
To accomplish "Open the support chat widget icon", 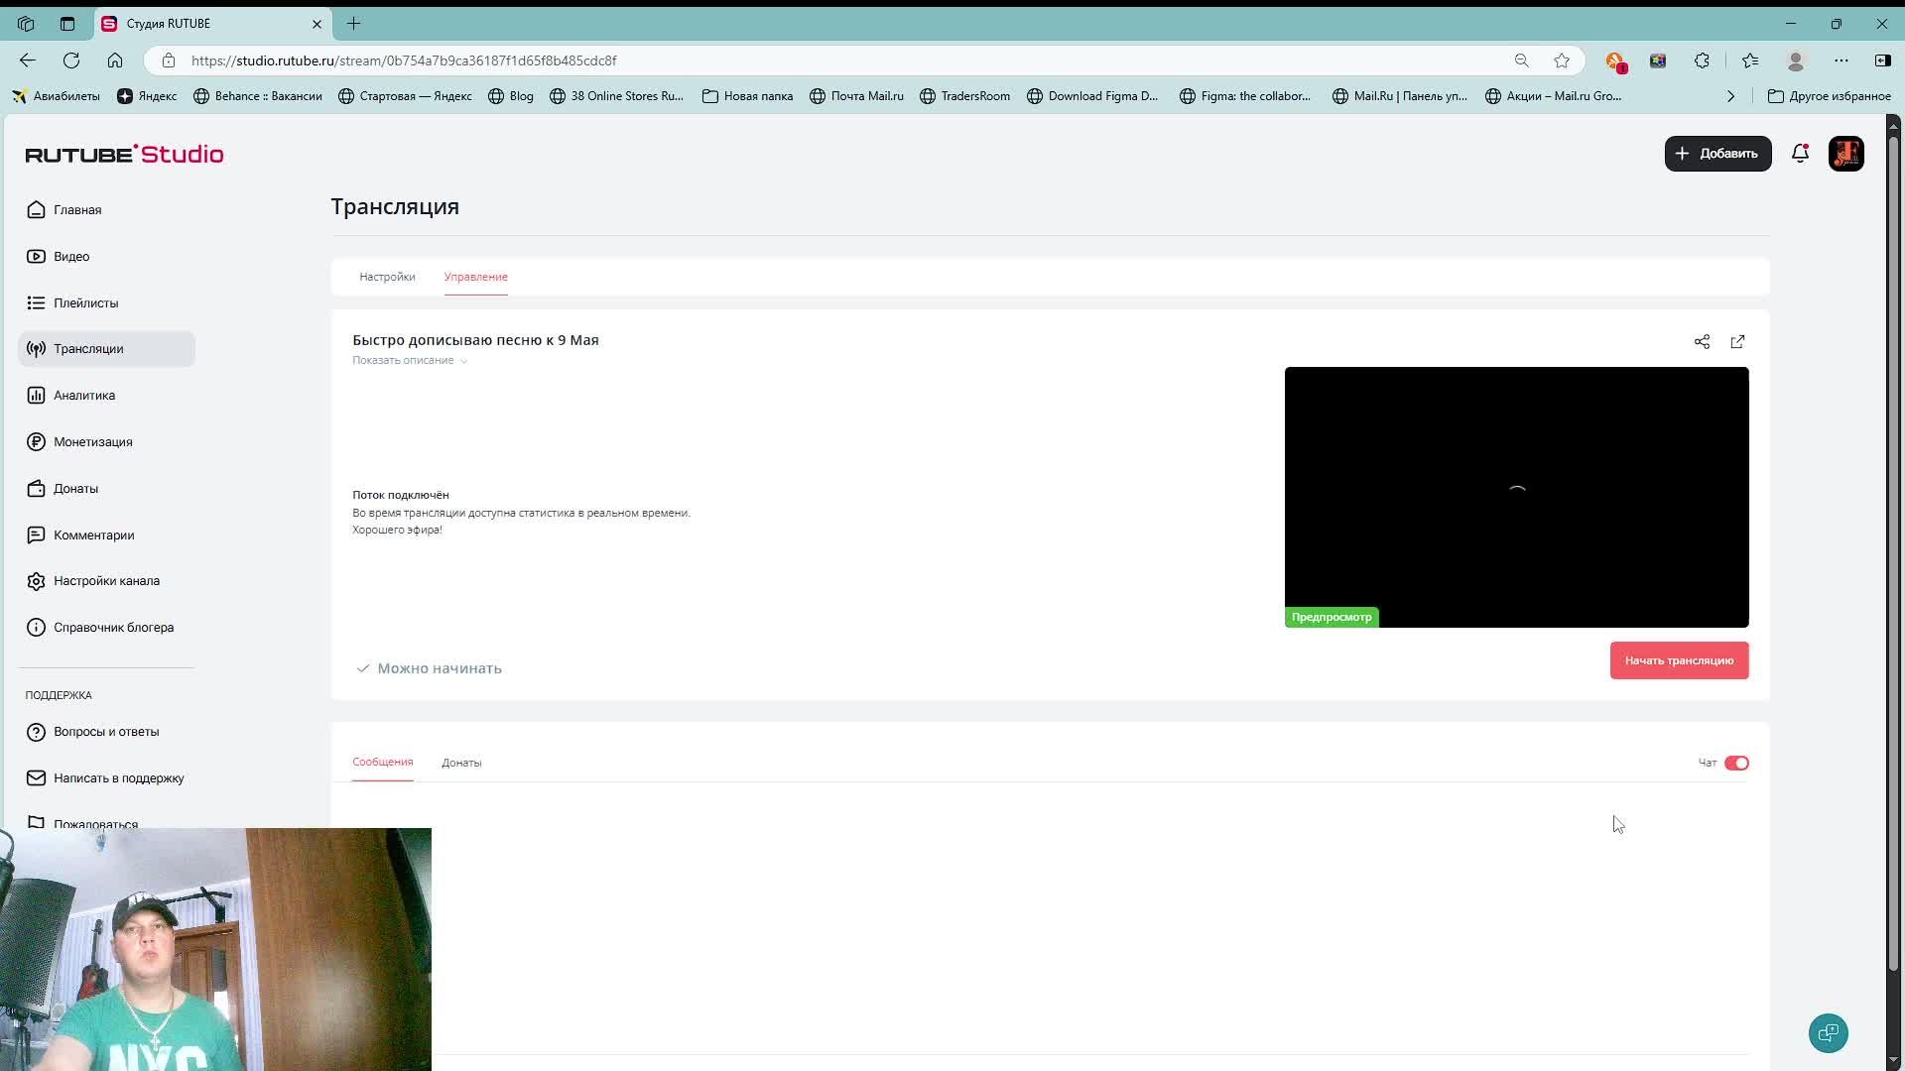I will coord(1828,1033).
